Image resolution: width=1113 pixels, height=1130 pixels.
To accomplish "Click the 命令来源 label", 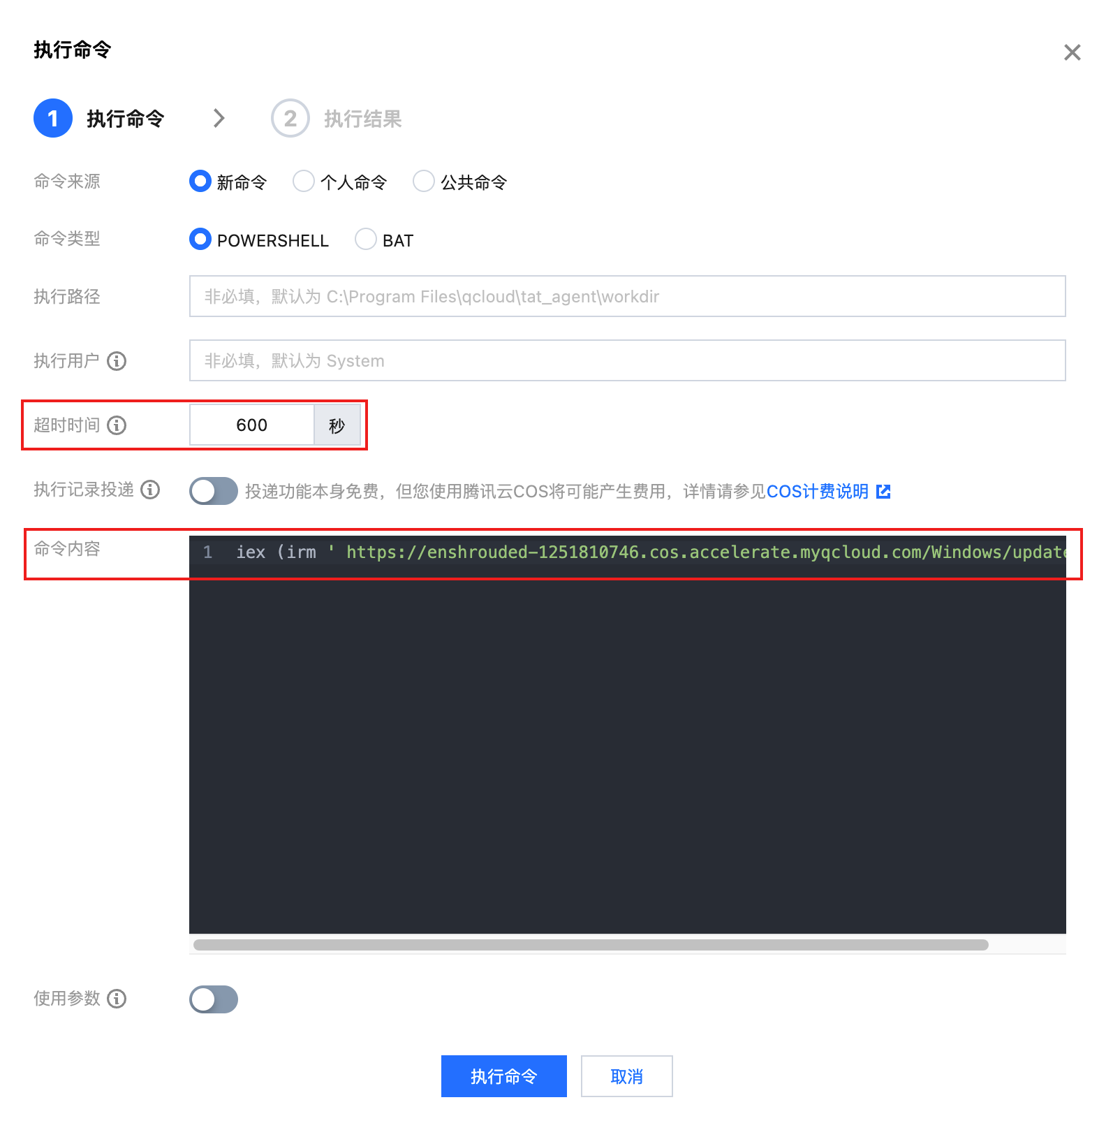I will pos(67,182).
